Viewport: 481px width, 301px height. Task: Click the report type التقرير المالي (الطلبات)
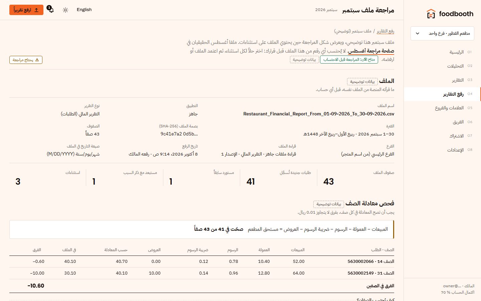(80, 114)
